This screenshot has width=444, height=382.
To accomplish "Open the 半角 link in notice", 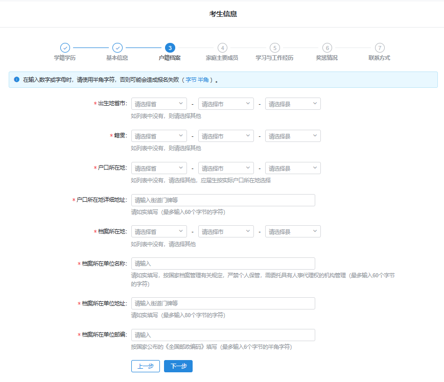I will (203, 80).
